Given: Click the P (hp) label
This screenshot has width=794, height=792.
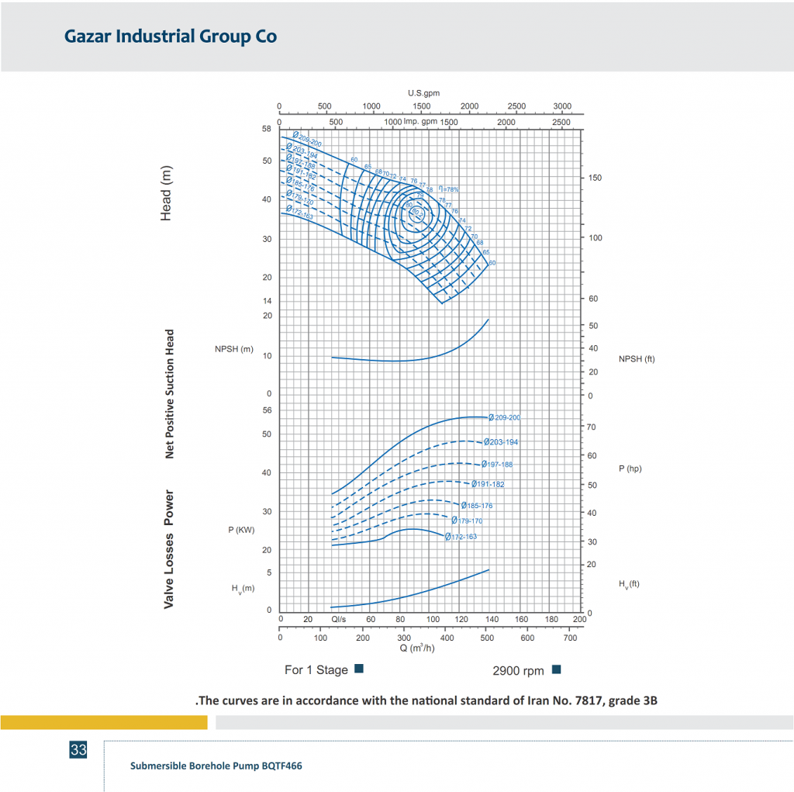Looking at the screenshot, I should (630, 469).
